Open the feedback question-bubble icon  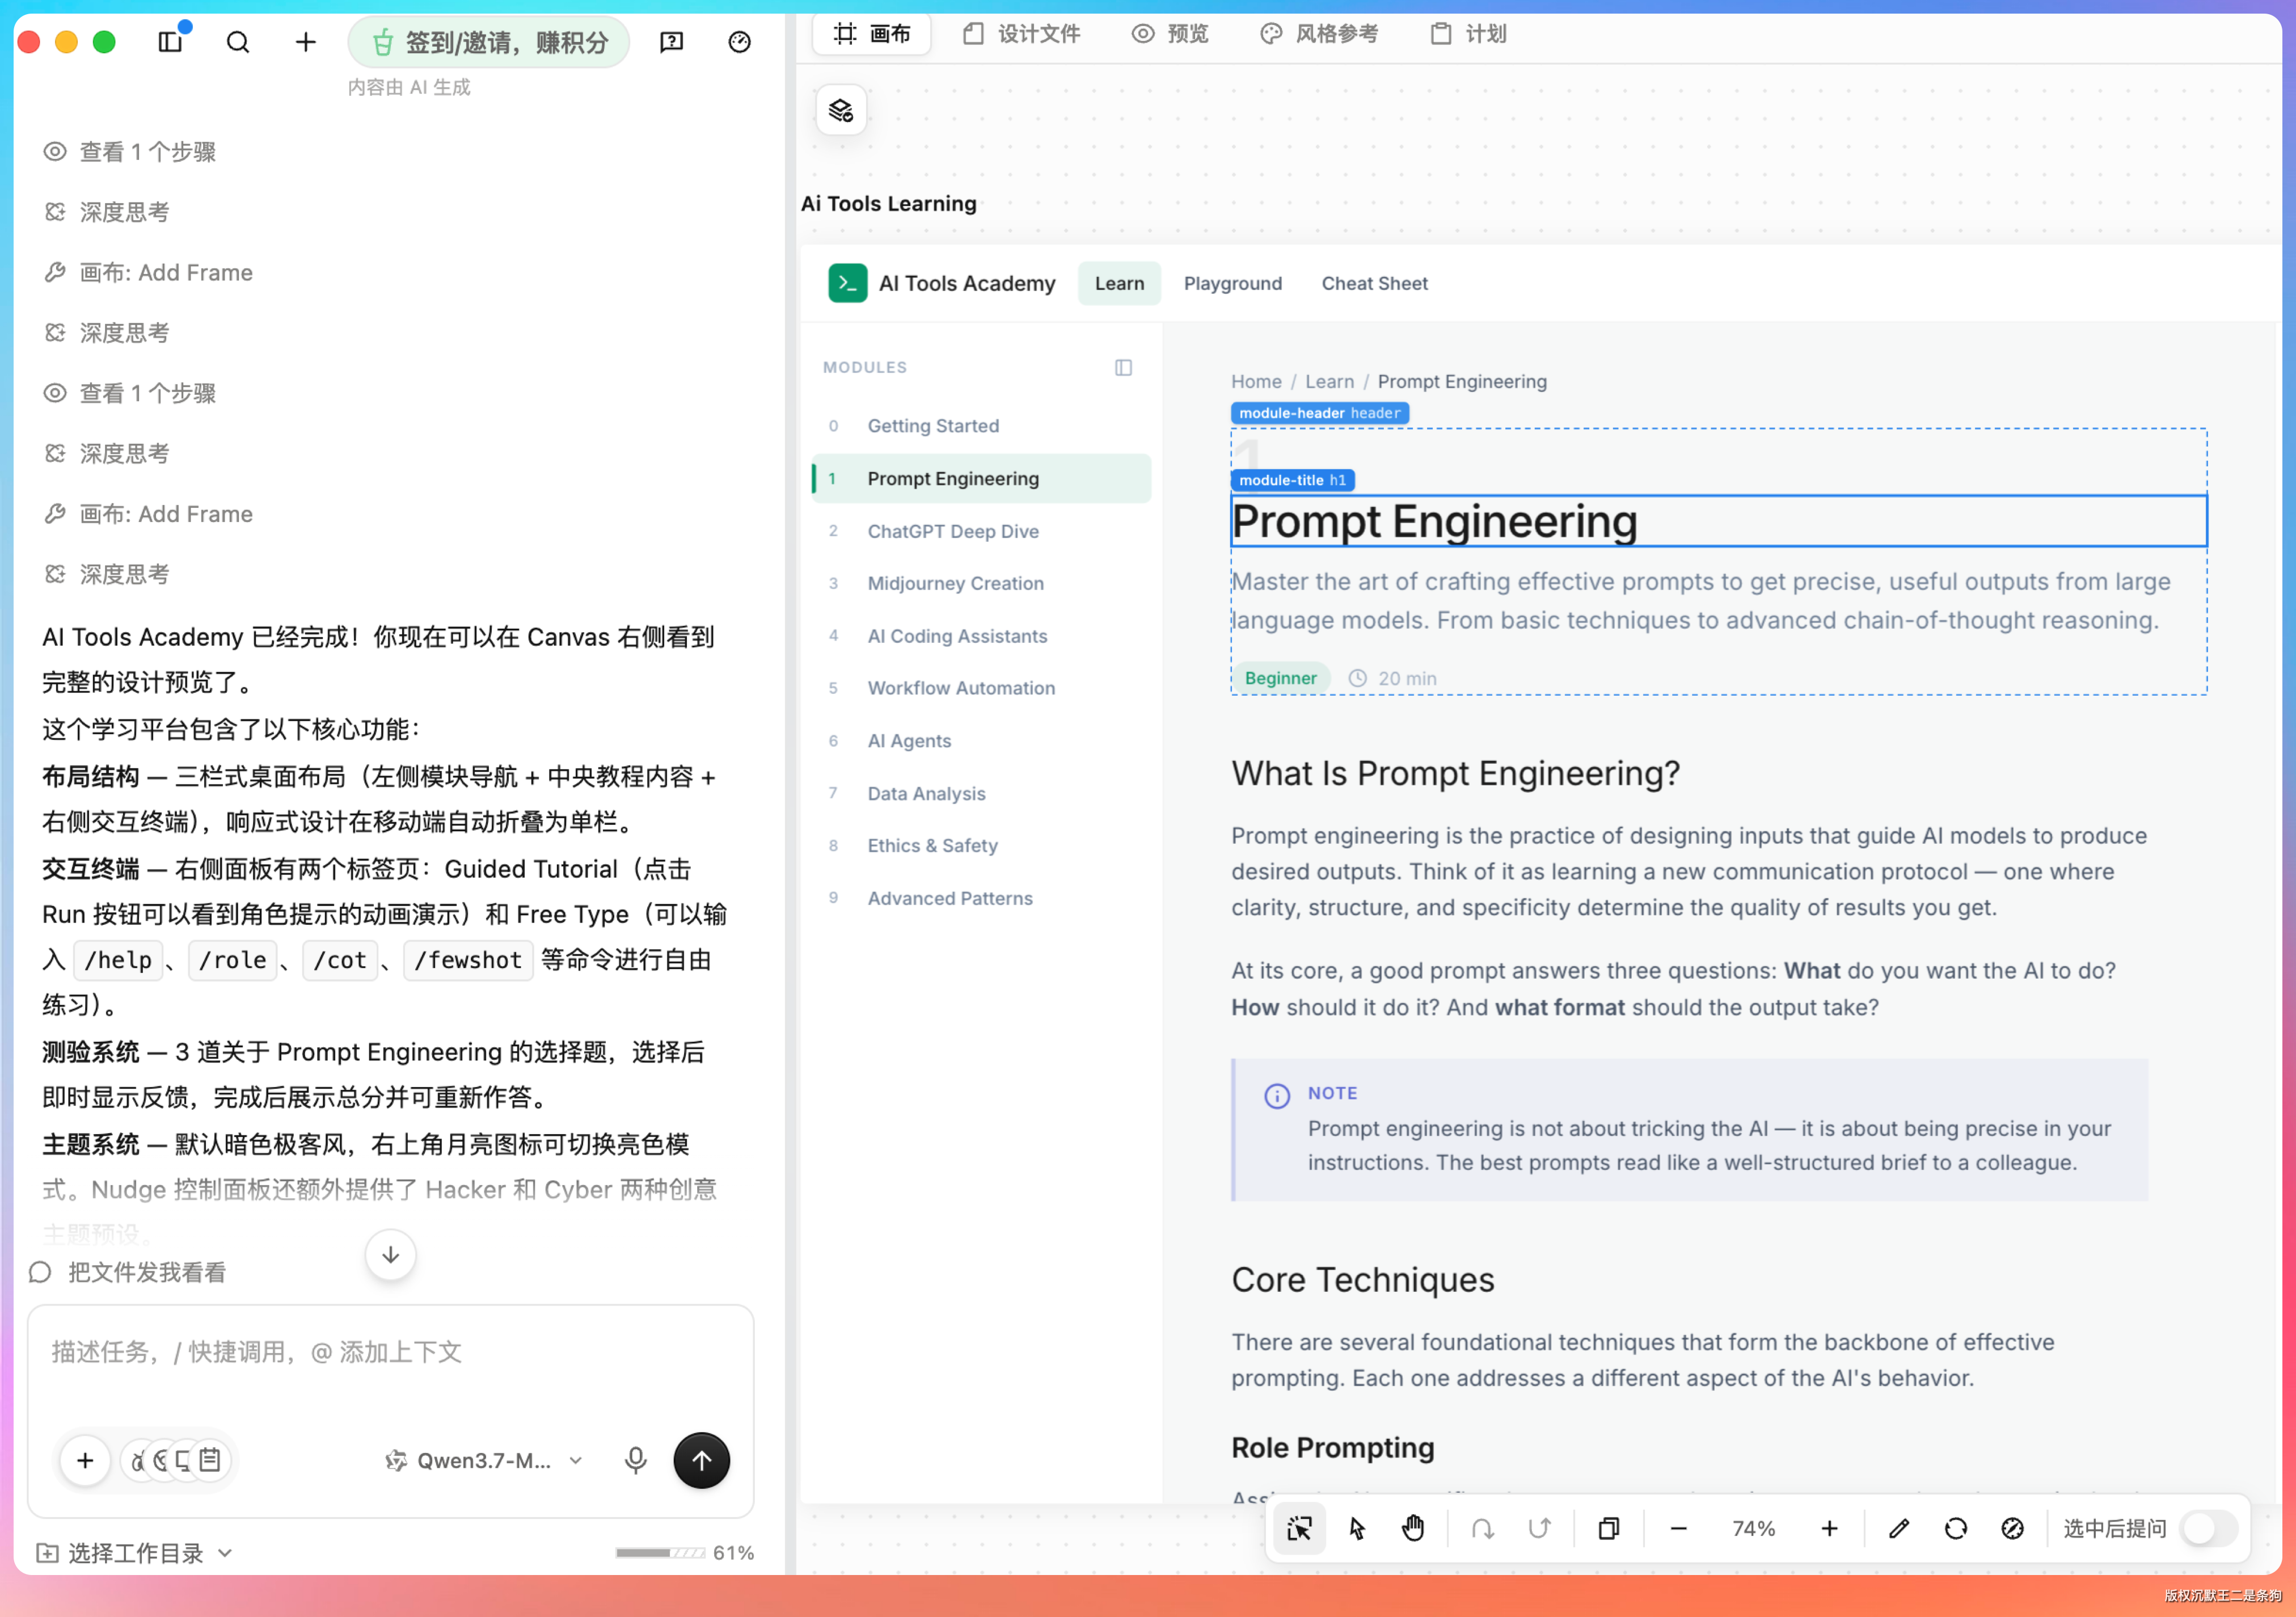coord(672,42)
